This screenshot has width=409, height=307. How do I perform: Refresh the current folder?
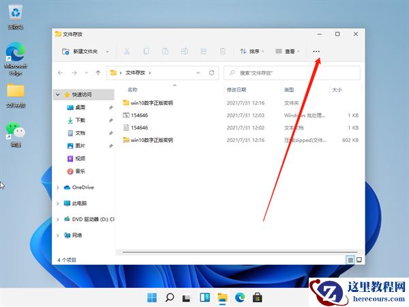(211, 73)
